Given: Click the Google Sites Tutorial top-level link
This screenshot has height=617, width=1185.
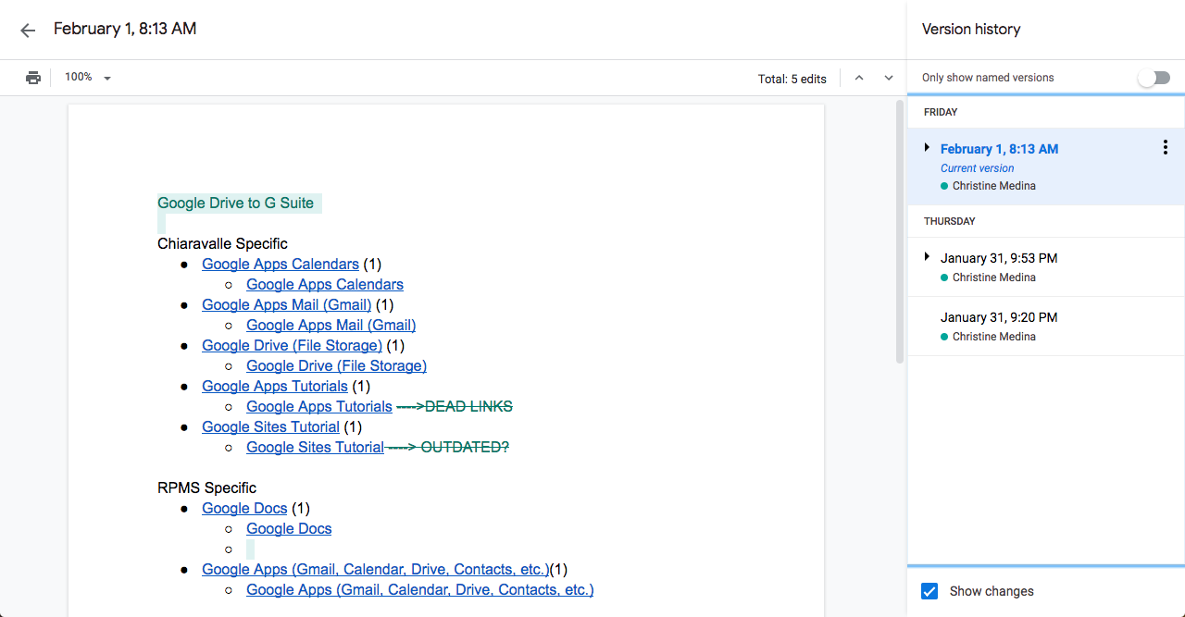Looking at the screenshot, I should click(270, 427).
